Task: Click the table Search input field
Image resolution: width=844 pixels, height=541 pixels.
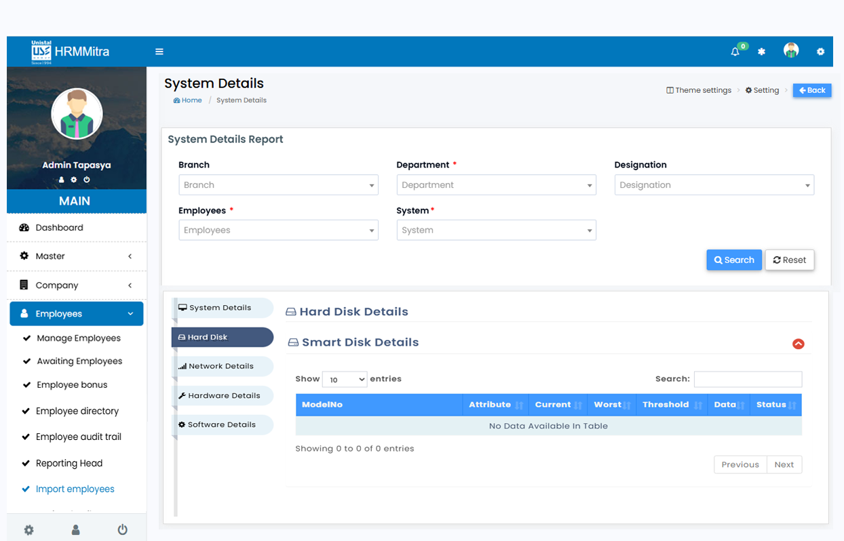Action: tap(747, 379)
